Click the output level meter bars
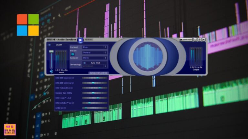This screenshot has height=139, width=248. pos(196,56)
